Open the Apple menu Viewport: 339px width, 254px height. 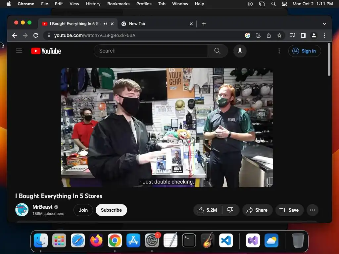pos(9,4)
